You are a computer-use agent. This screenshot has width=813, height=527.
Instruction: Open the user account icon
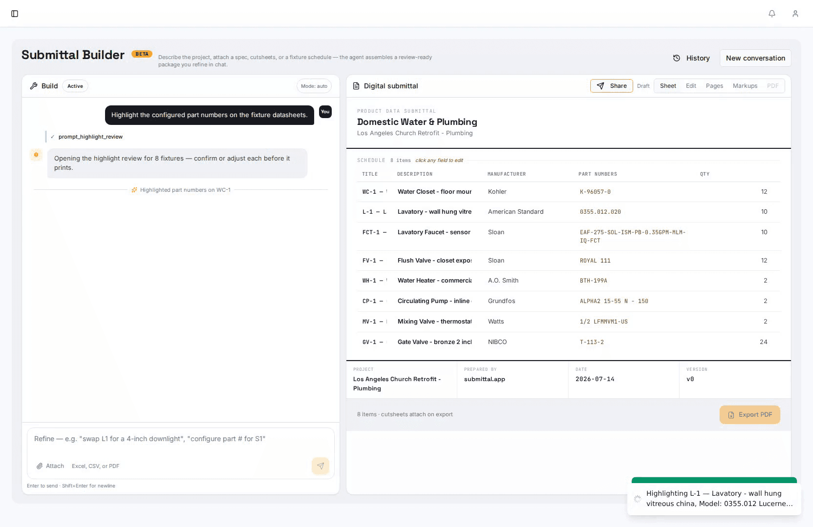[x=795, y=14]
